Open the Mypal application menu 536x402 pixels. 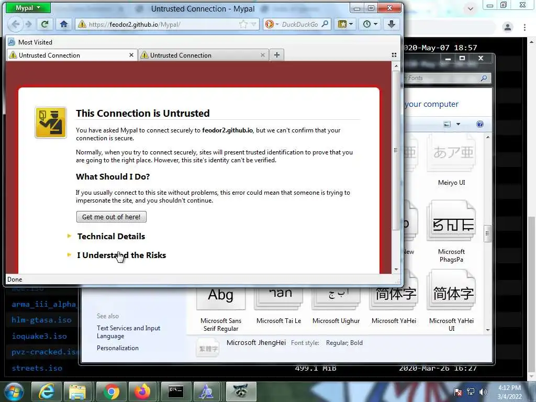coord(28,8)
